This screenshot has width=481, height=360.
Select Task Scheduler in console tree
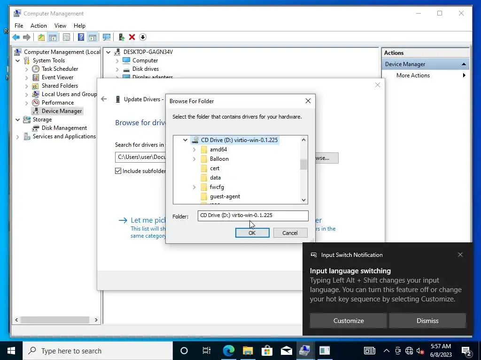click(60, 69)
